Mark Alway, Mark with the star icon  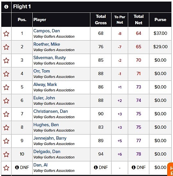(6, 87)
